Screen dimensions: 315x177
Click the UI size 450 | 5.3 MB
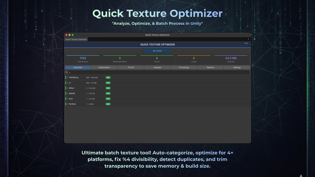(91, 83)
